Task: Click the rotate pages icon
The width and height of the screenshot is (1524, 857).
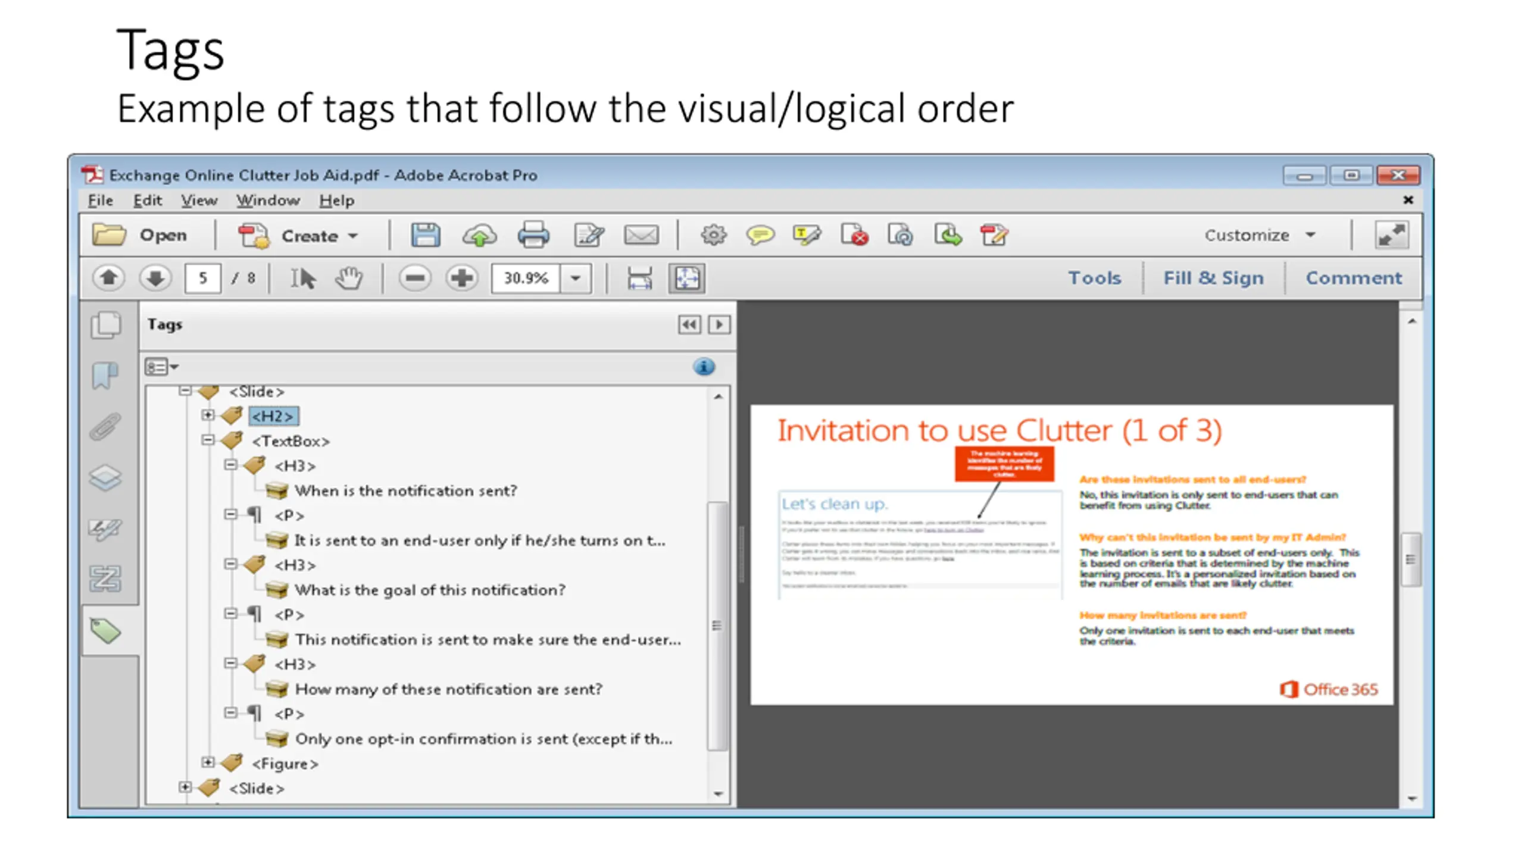Action: tap(900, 235)
